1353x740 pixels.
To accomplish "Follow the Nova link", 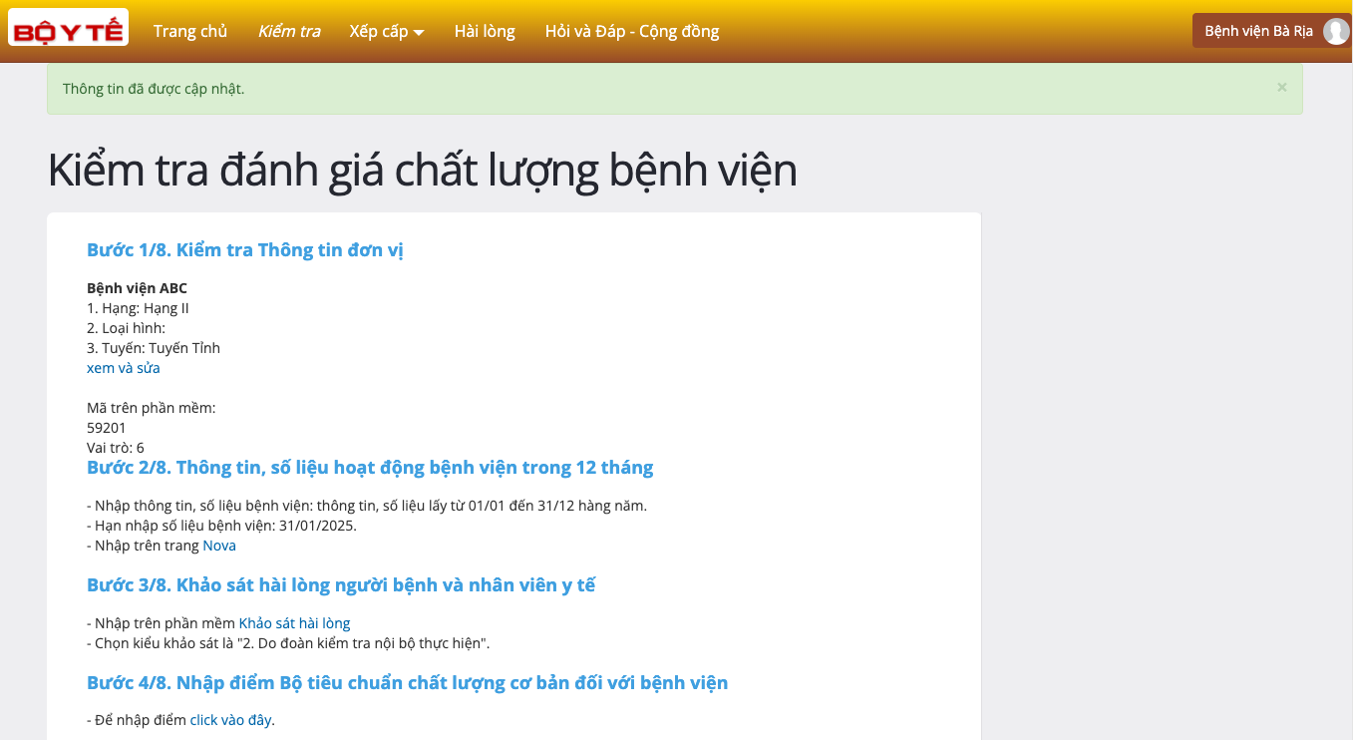I will [219, 546].
